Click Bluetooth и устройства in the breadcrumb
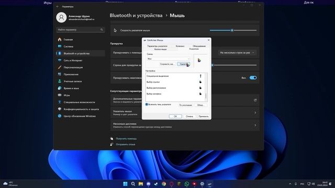335x188 pixels. click(x=136, y=16)
